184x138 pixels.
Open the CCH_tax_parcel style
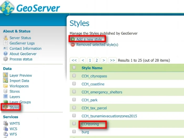(94, 108)
